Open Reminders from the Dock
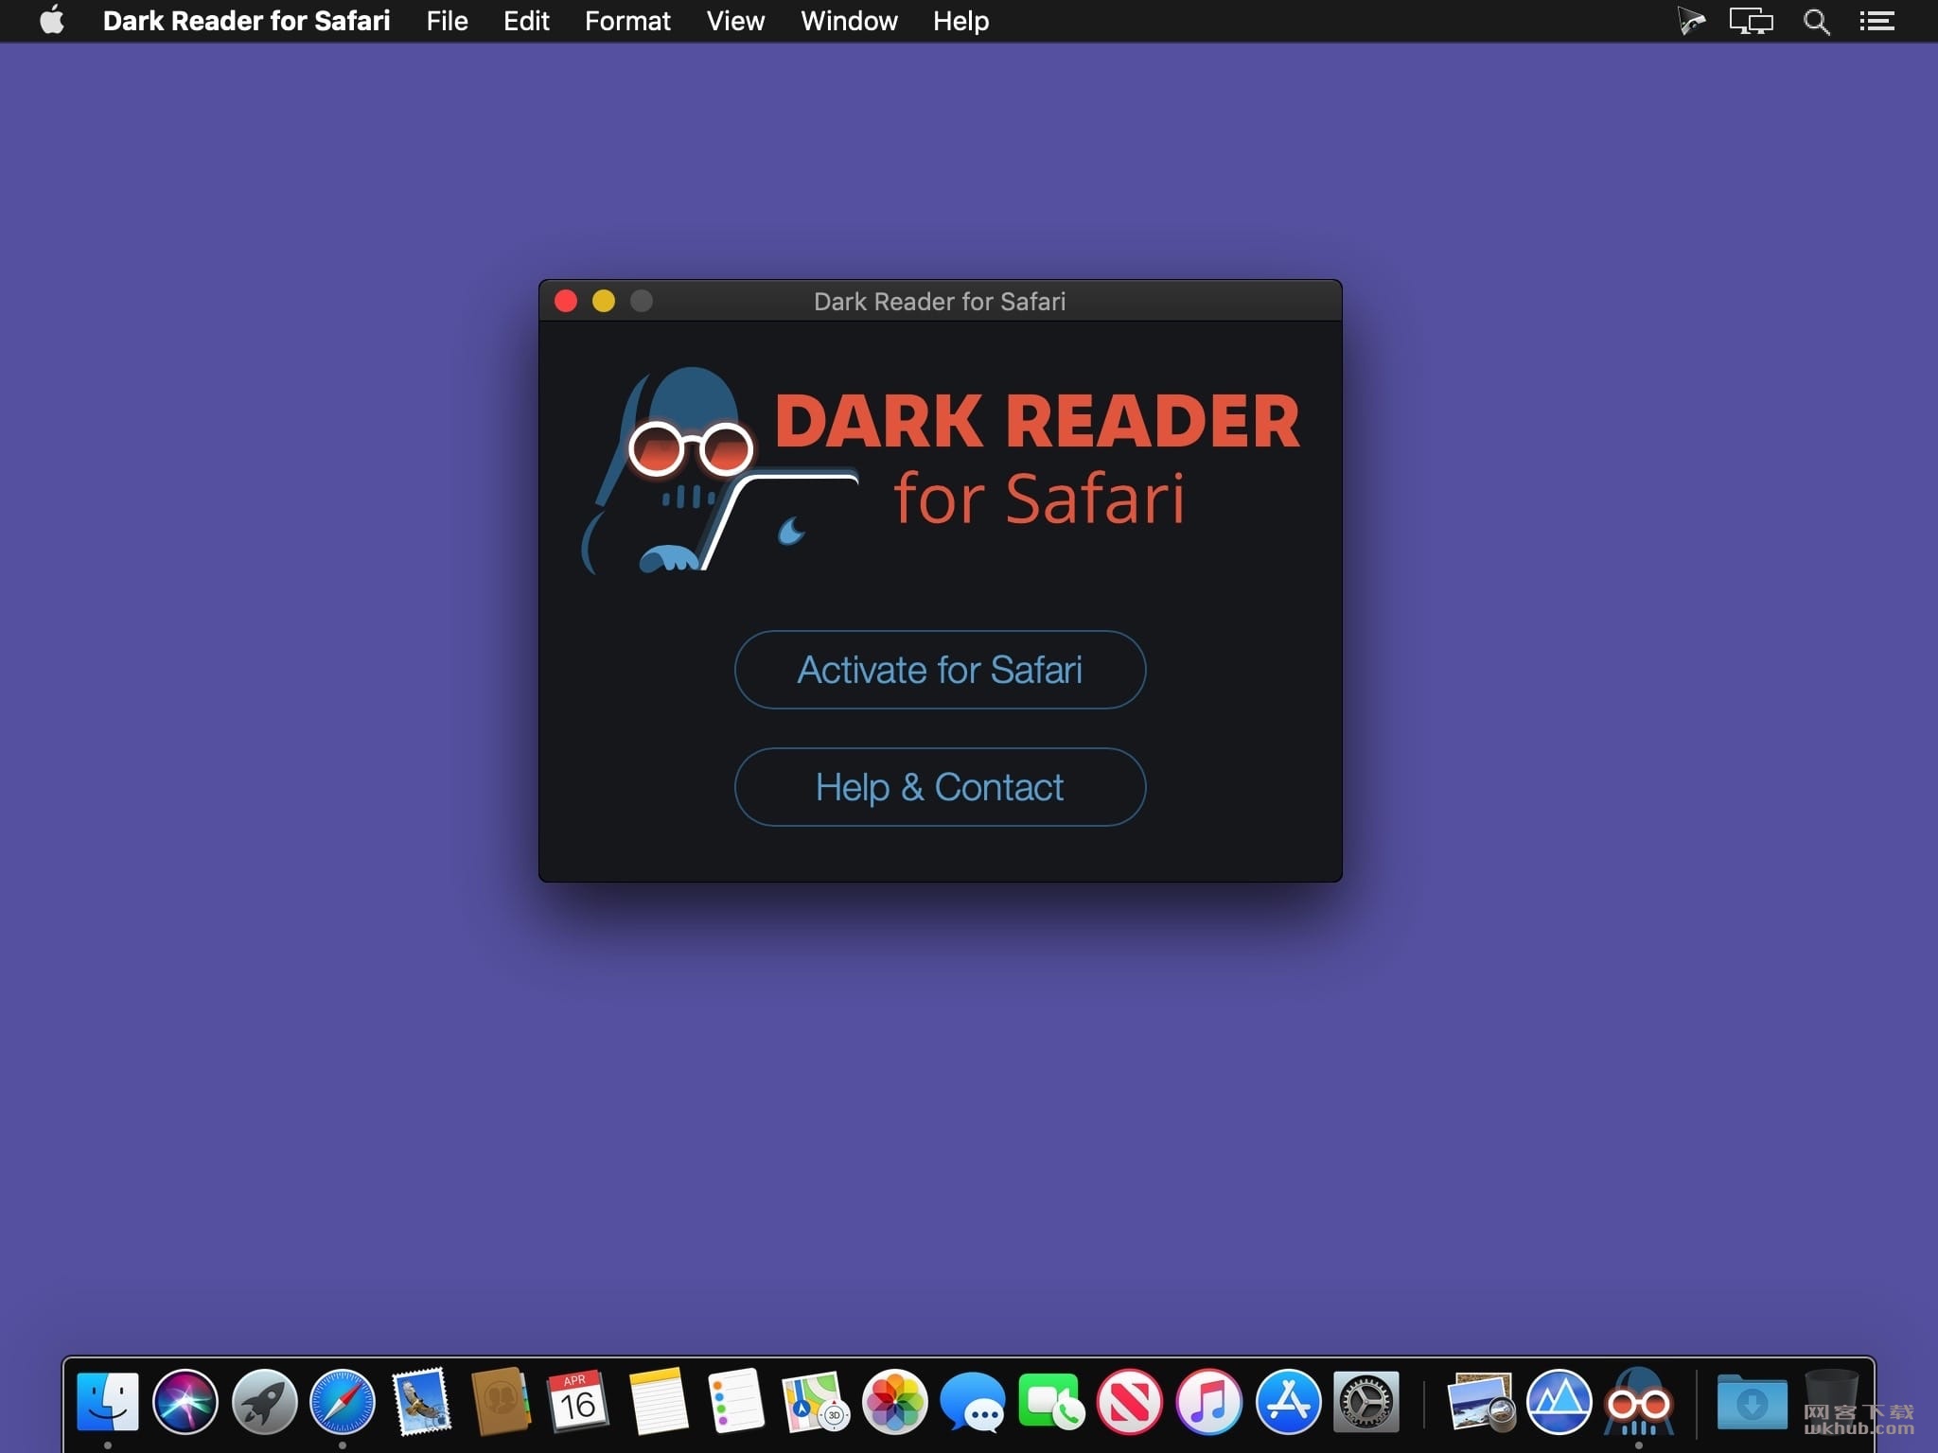Viewport: 1938px width, 1453px height. tap(736, 1401)
